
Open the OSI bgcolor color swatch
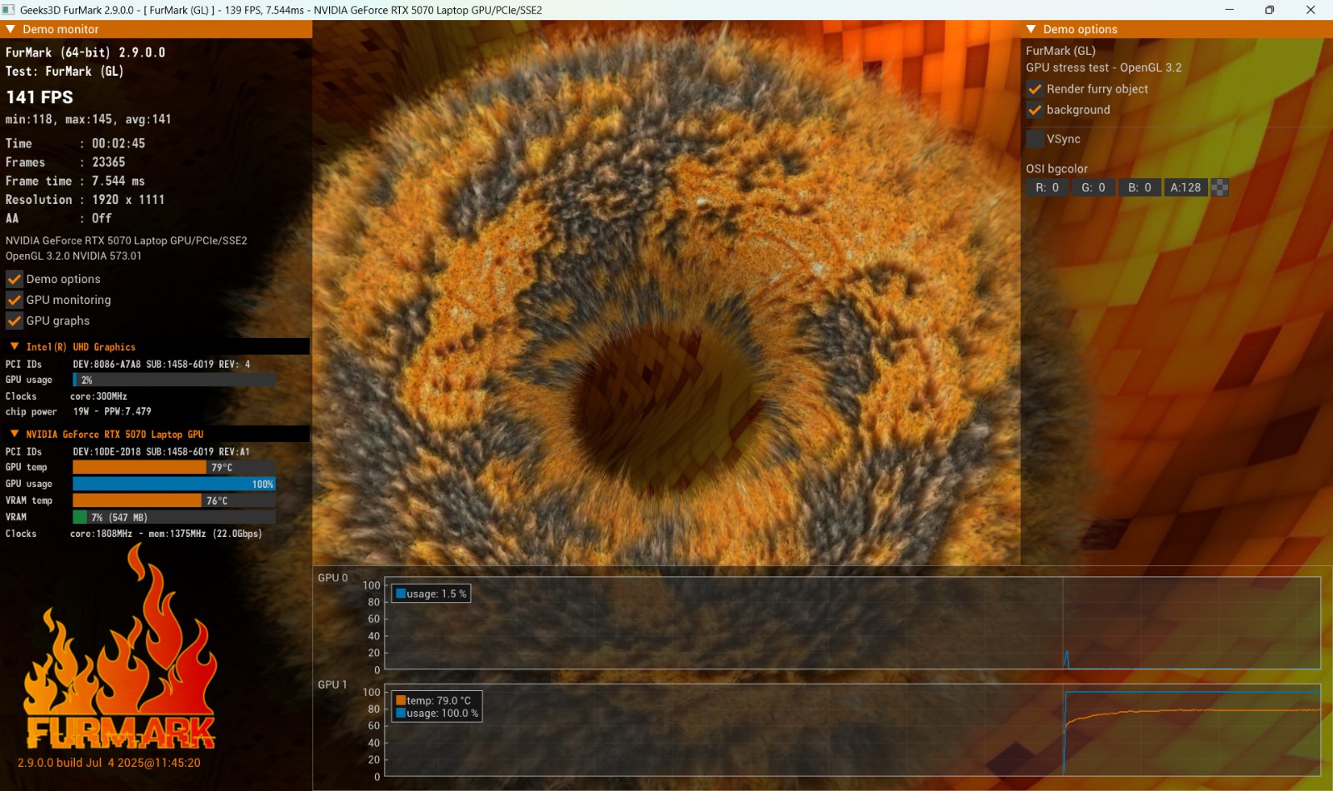coord(1220,187)
